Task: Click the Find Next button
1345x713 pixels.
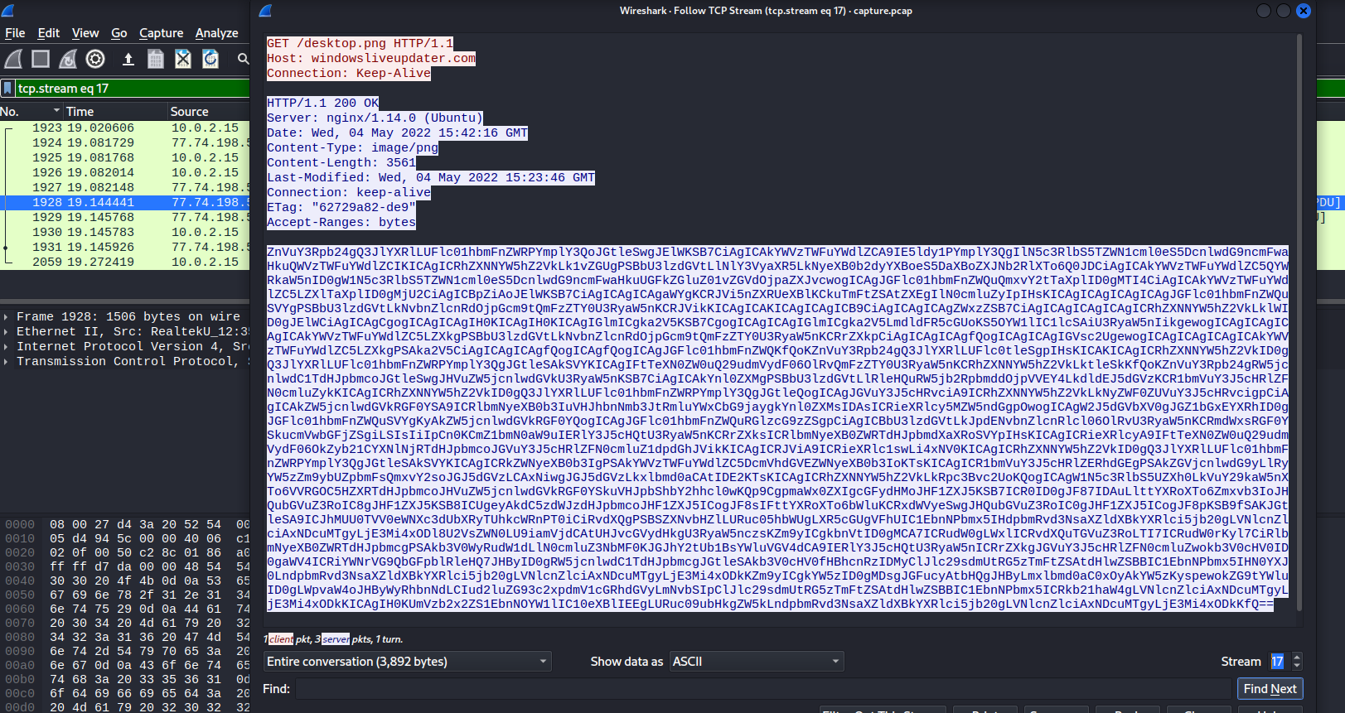Action: pyautogui.click(x=1270, y=689)
